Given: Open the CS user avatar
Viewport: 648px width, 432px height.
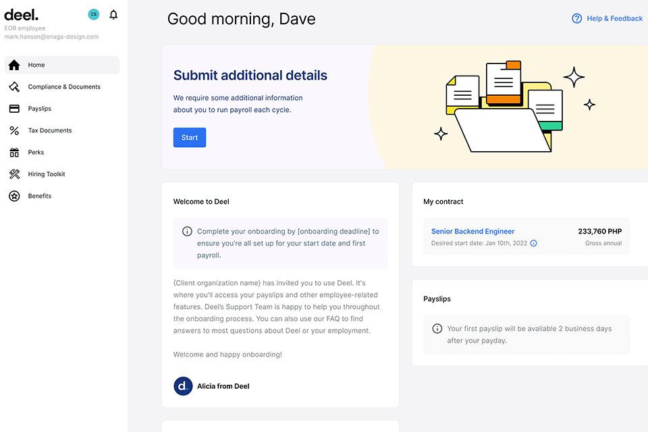Looking at the screenshot, I should tap(94, 14).
